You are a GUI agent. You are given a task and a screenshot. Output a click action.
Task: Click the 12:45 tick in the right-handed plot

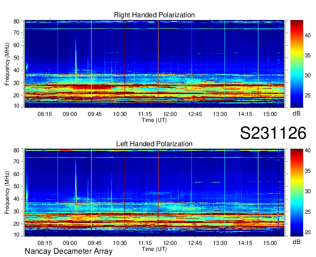point(195,114)
